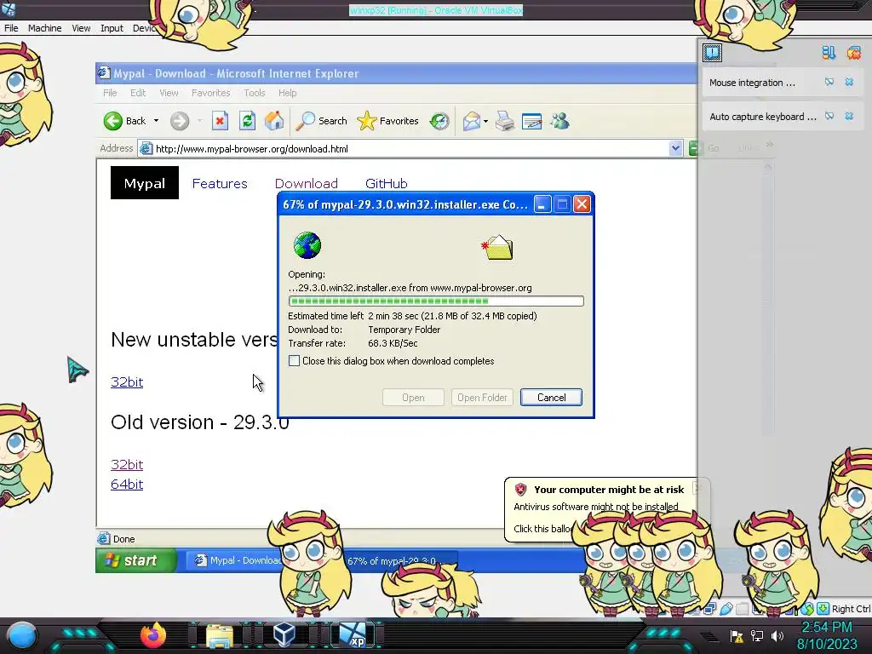Screen dimensions: 872x654
Task: Click the Print icon in IE toolbar
Action: point(505,121)
